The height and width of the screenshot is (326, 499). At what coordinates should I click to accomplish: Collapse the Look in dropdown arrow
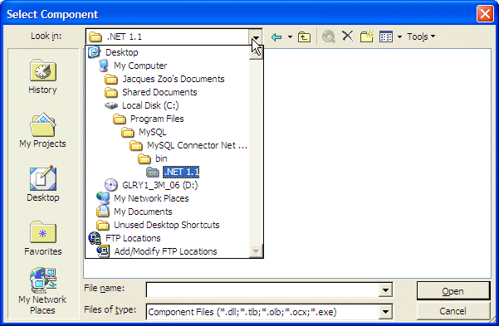point(256,36)
